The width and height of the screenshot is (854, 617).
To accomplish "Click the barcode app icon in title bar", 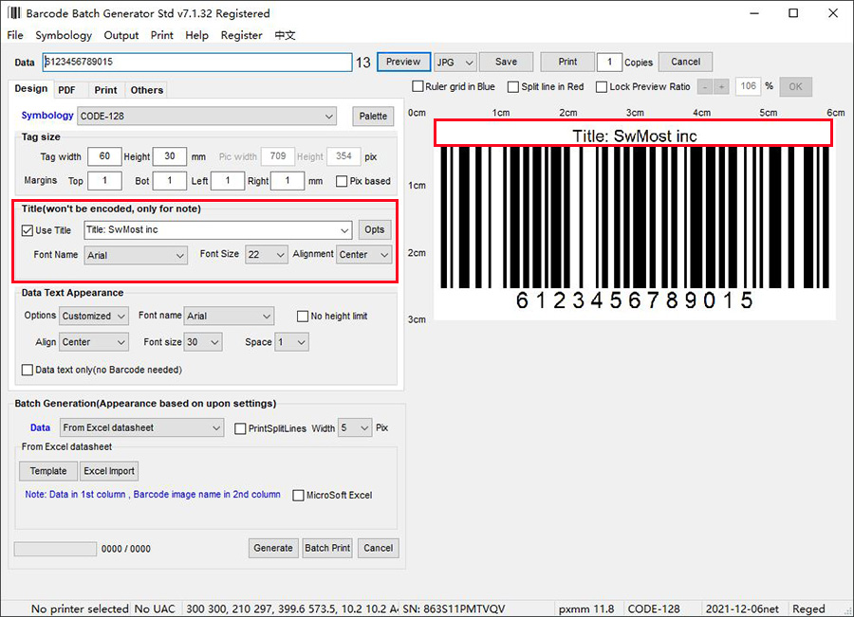I will pyautogui.click(x=14, y=13).
